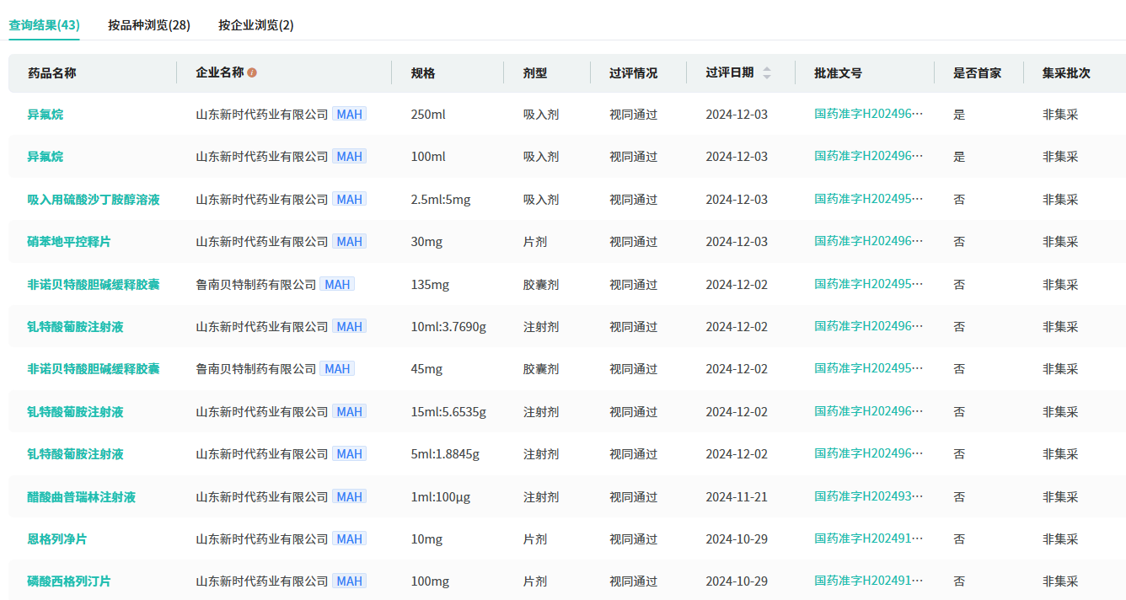This screenshot has height=600, width=1126.
Task: Open the 钆特酸葡胺注射液 15ml:5.6535g drug link
Action: (x=75, y=412)
